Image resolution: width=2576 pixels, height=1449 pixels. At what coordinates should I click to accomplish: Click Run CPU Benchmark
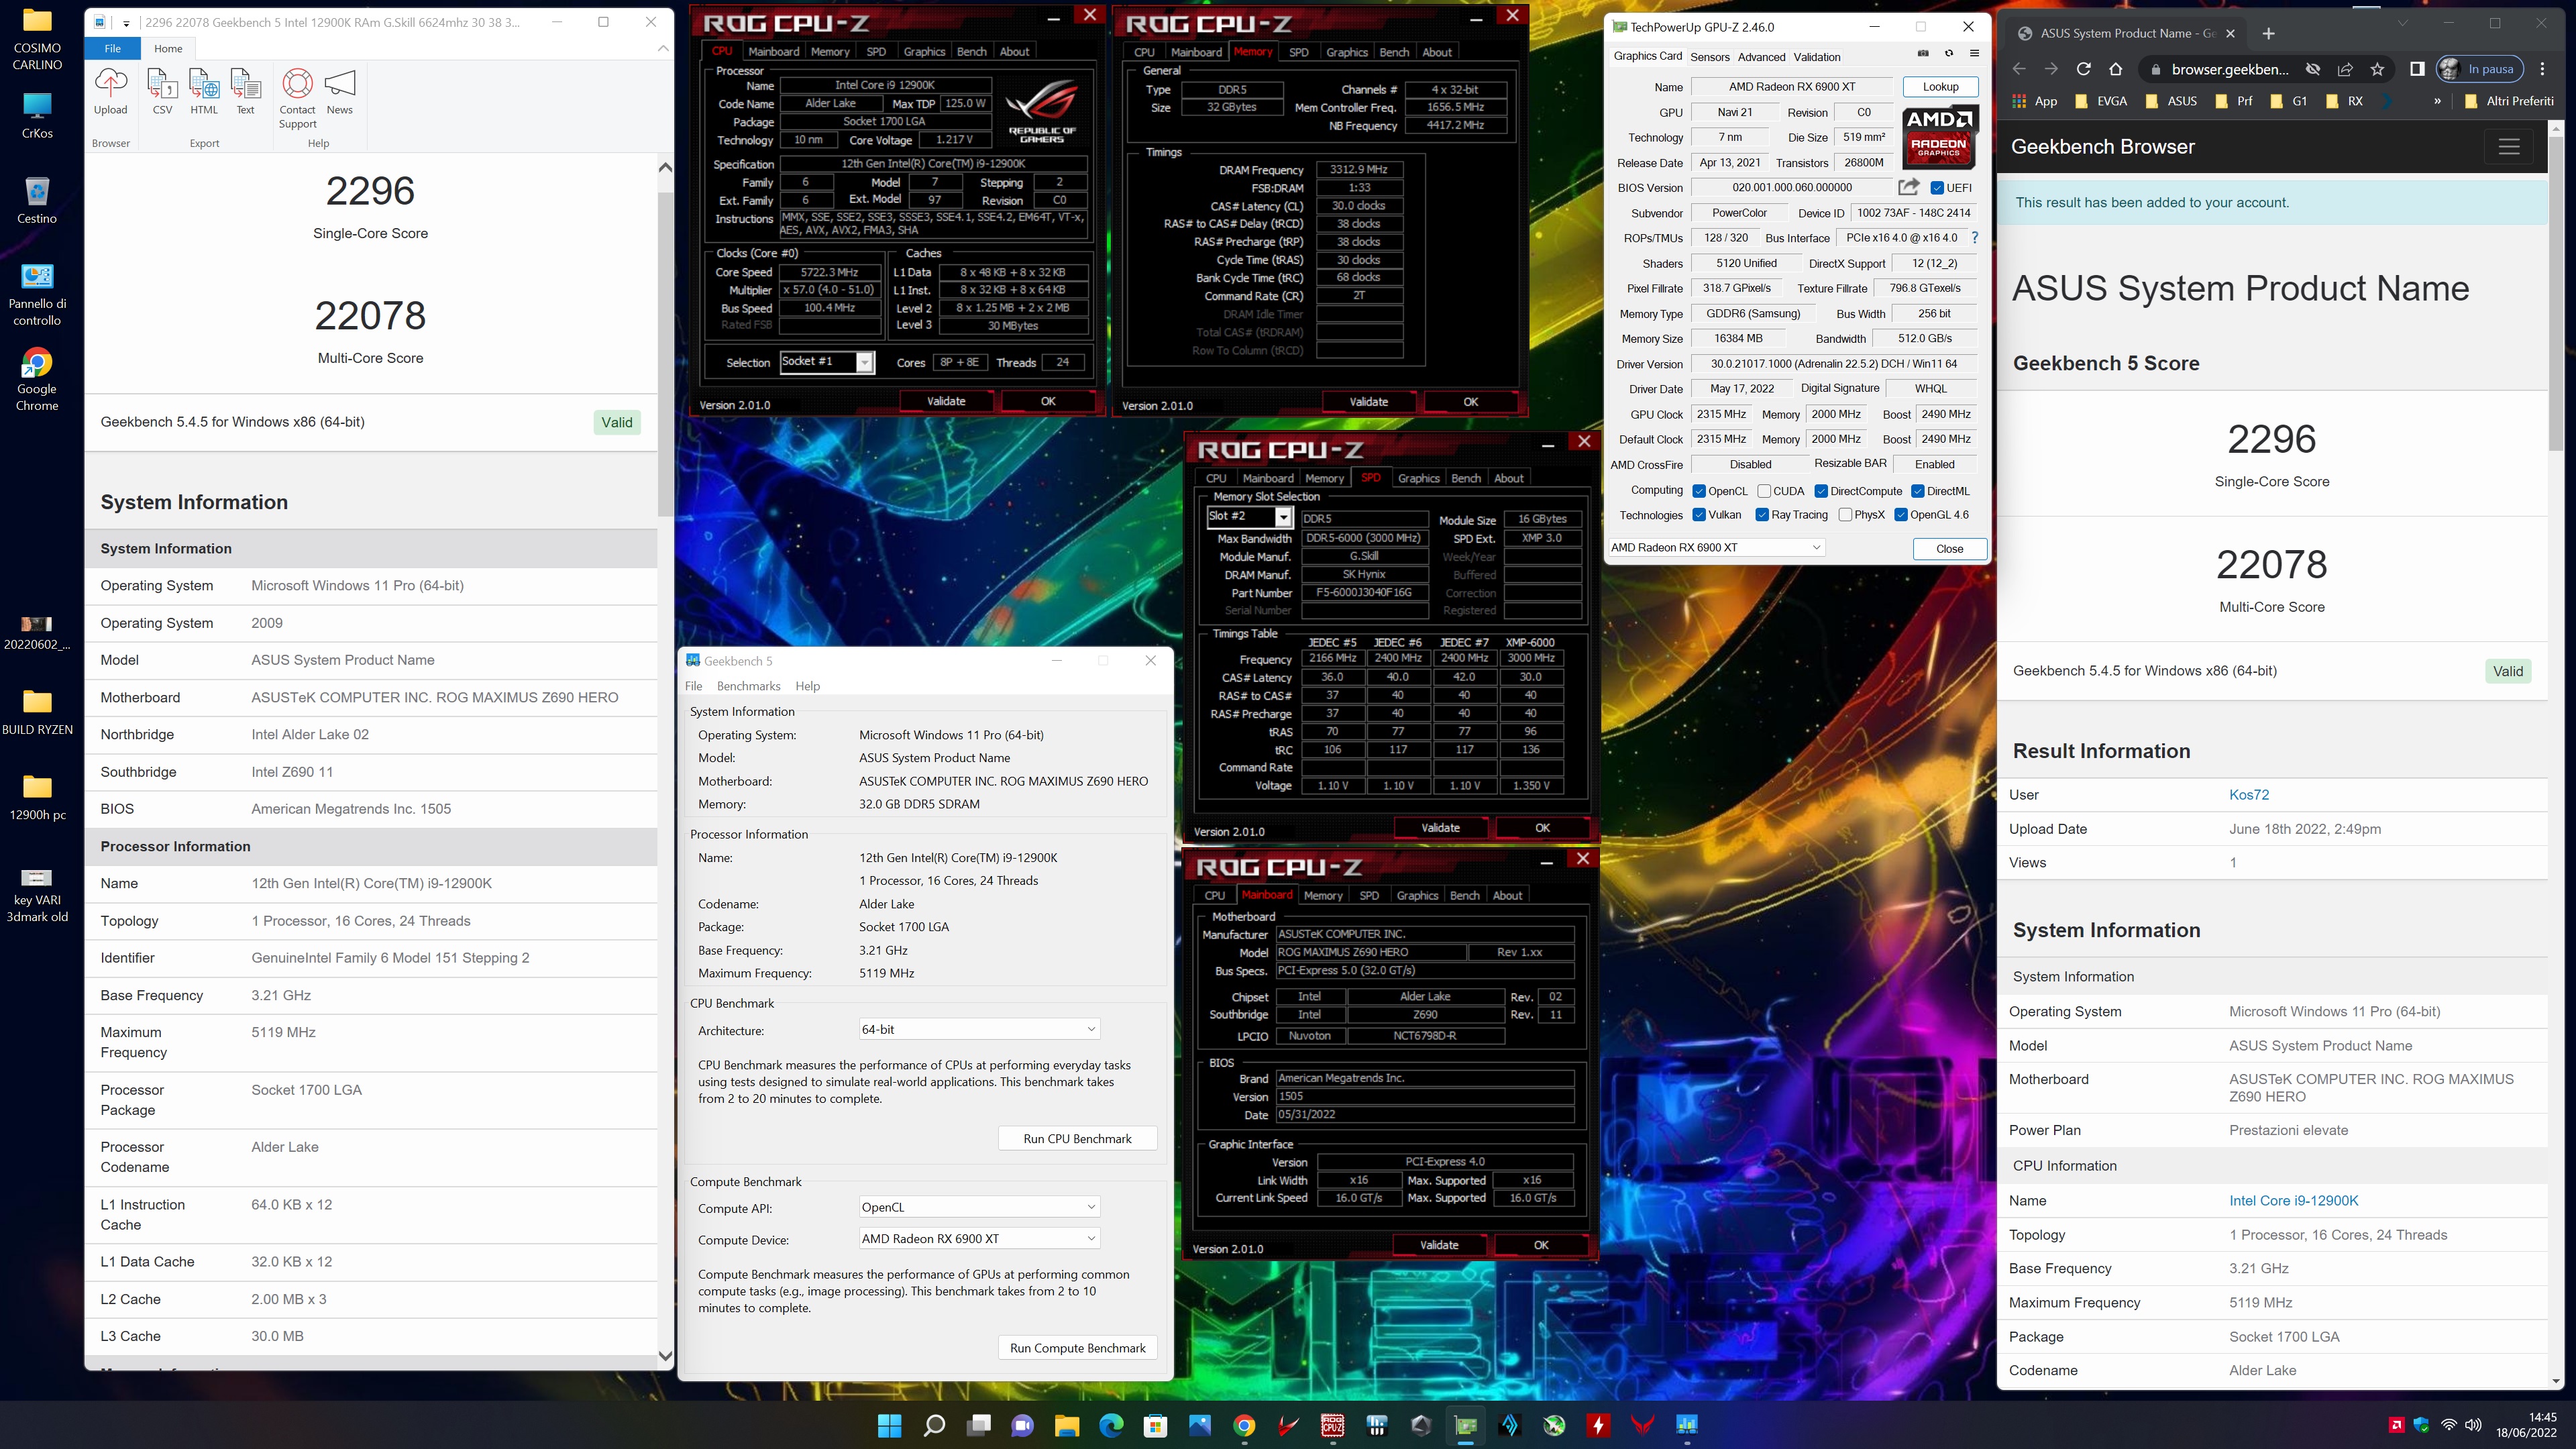pos(1077,1138)
